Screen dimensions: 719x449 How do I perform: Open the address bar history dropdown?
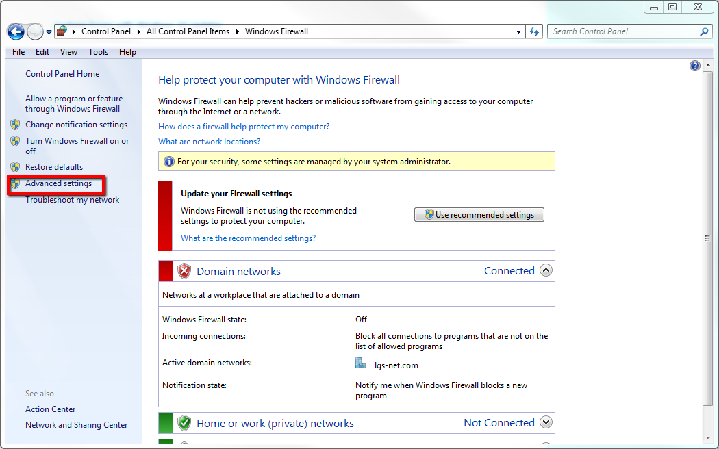[x=518, y=31]
